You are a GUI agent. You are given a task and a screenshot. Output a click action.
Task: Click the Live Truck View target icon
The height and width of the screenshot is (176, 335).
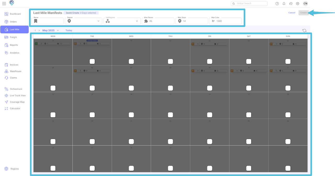coord(7,95)
